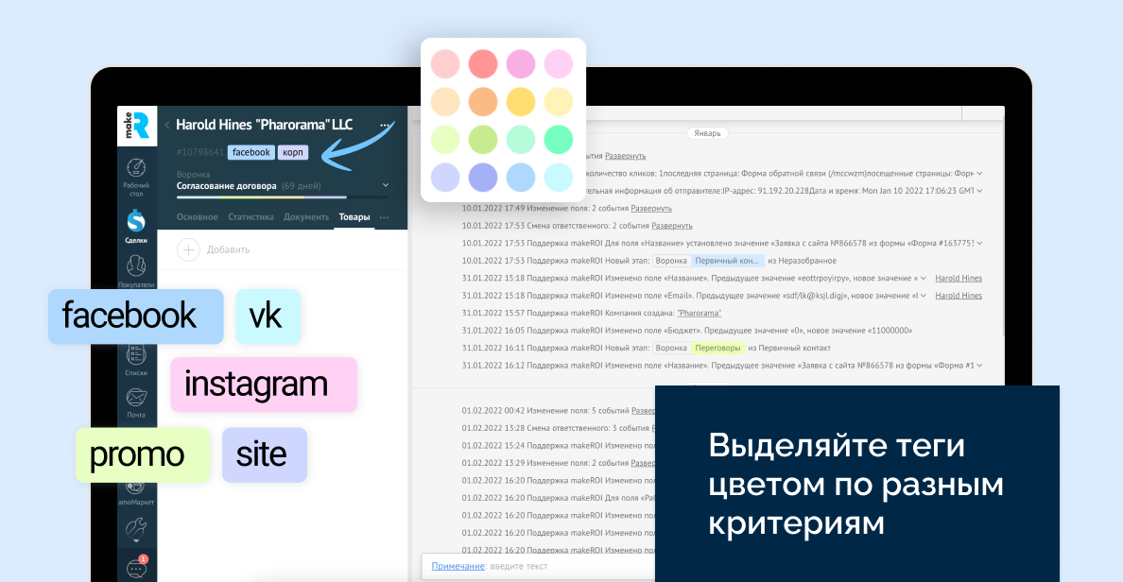Expand the 31.01.2022 15:18 «Название» change row
Image resolution: width=1123 pixels, height=582 pixels.
pyautogui.click(x=924, y=279)
